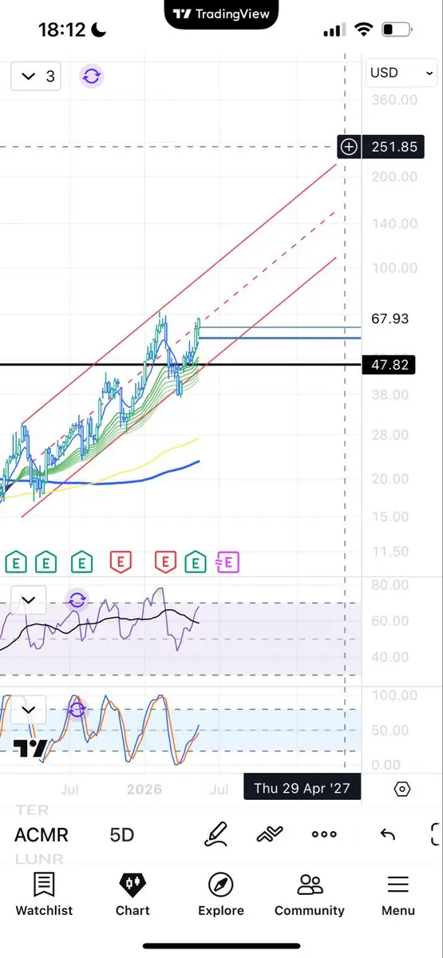Tap the 251.85 crosshair price label

coord(394,147)
